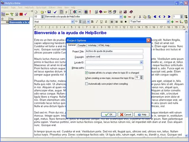Toggle Strikethrough formatting

point(106,22)
